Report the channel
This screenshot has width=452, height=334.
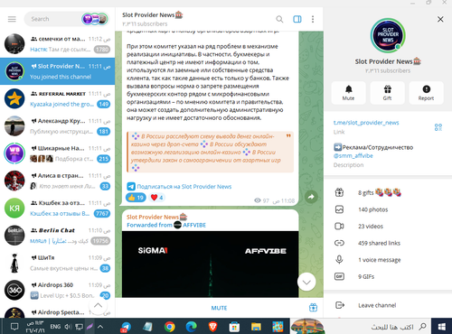click(x=426, y=93)
